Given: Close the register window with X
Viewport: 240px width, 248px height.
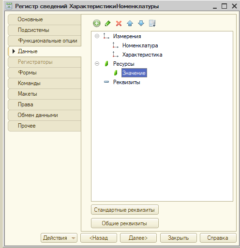Looking at the screenshot, I should pyautogui.click(x=234, y=6).
